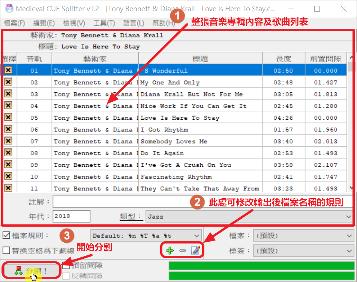Select the track titled My One And Only
The height and width of the screenshot is (282, 357).
click(200, 82)
